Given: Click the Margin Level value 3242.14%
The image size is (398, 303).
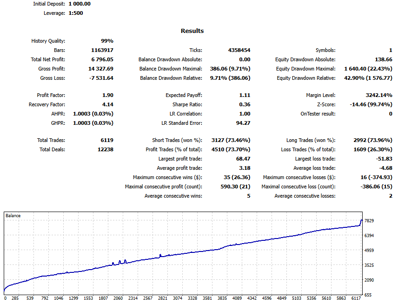Looking at the screenshot, I should pyautogui.click(x=376, y=95).
